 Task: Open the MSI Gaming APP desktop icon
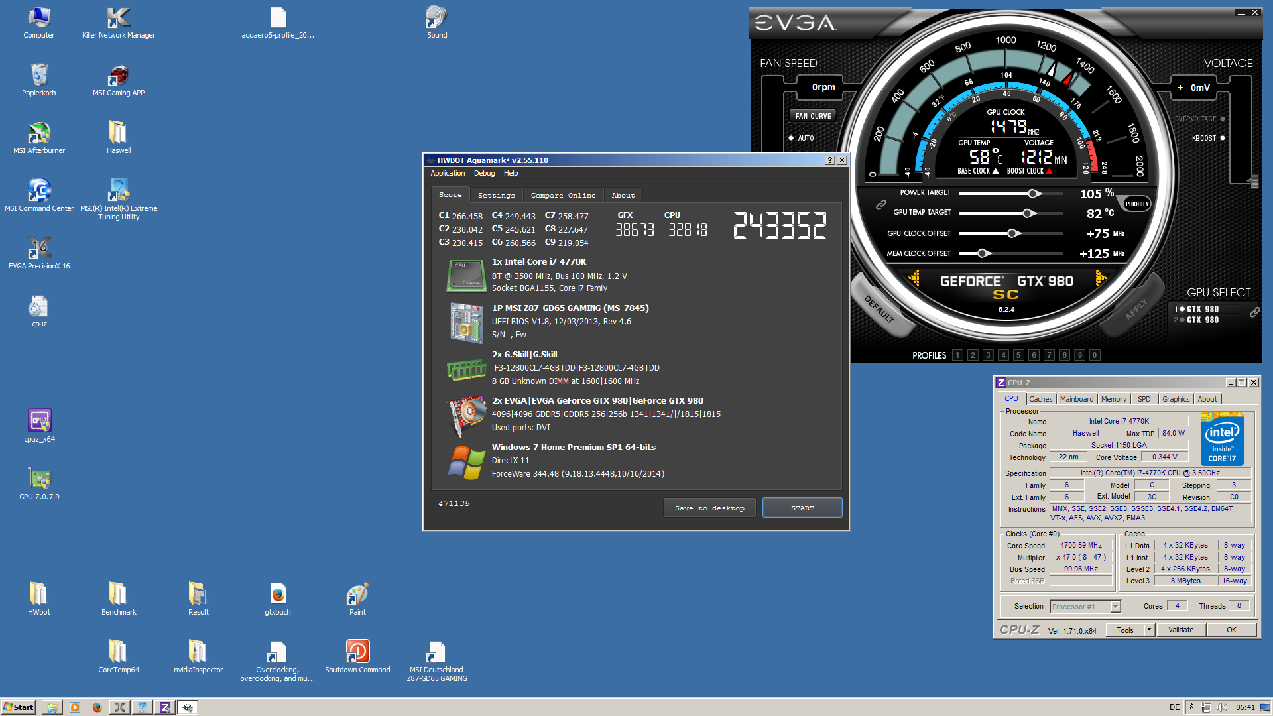click(119, 80)
